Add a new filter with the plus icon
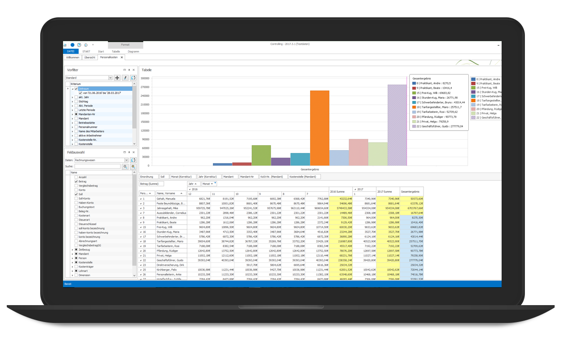The image size is (561, 338). (117, 78)
